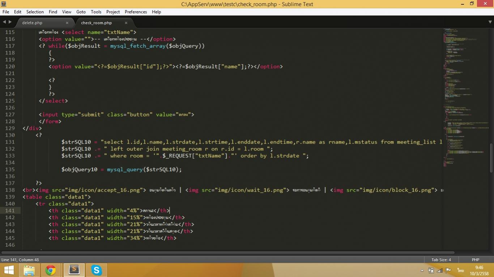Click 'mysql_fetch_array' on line 117
Viewport: 494px width, 277px height.
tap(138, 46)
